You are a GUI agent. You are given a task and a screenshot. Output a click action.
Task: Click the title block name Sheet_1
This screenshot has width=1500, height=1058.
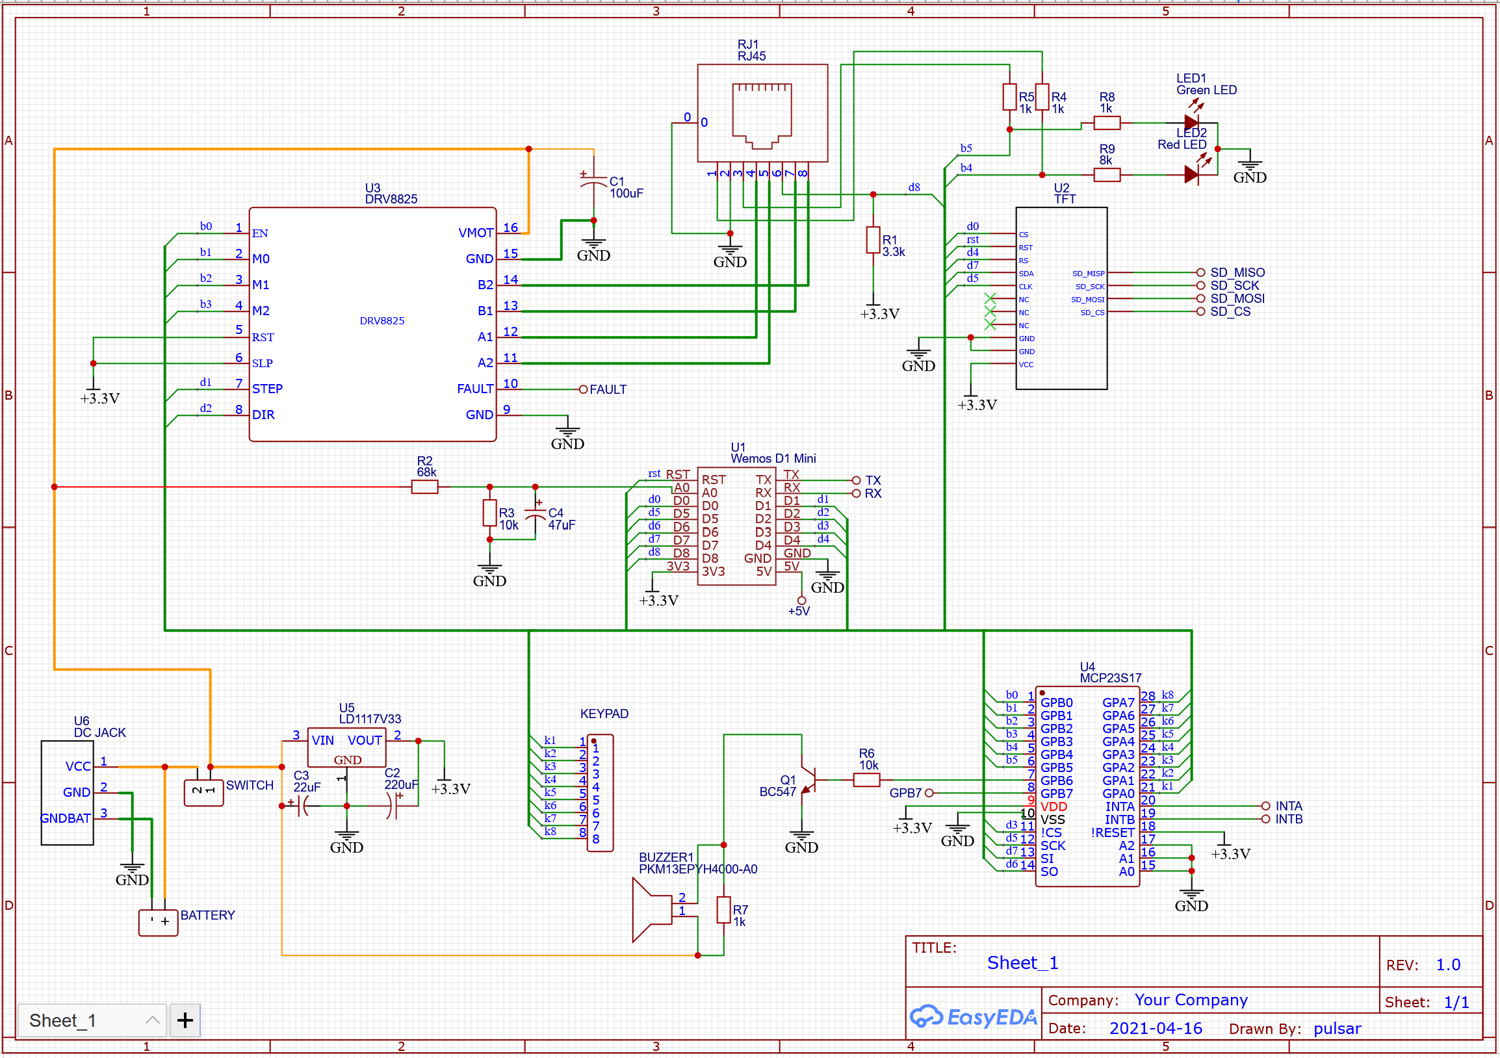1022,962
